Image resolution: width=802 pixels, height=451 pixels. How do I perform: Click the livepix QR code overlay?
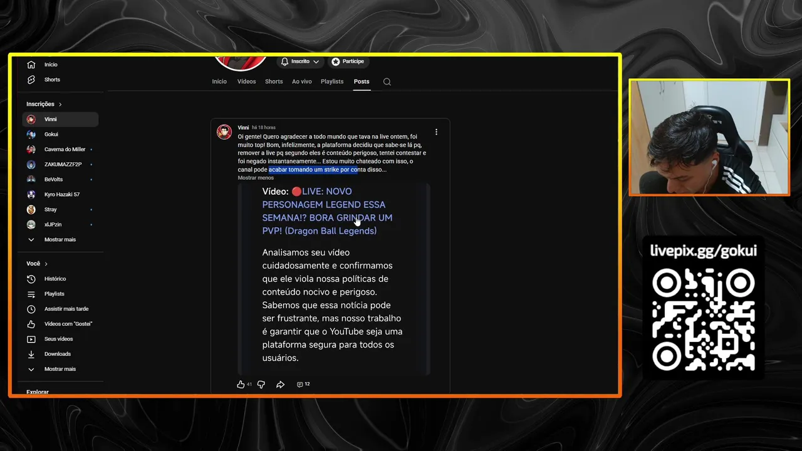pos(703,319)
